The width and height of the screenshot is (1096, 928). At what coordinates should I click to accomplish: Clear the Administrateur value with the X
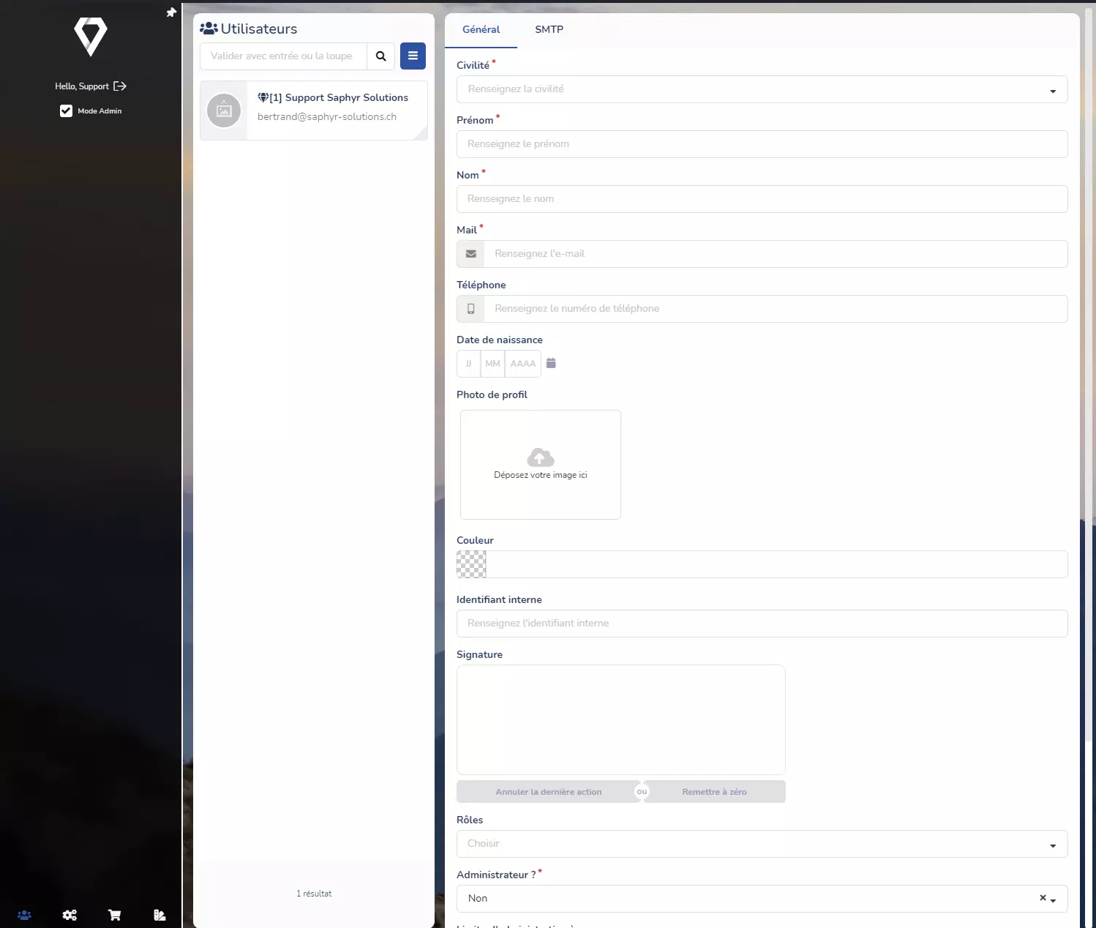coord(1043,898)
